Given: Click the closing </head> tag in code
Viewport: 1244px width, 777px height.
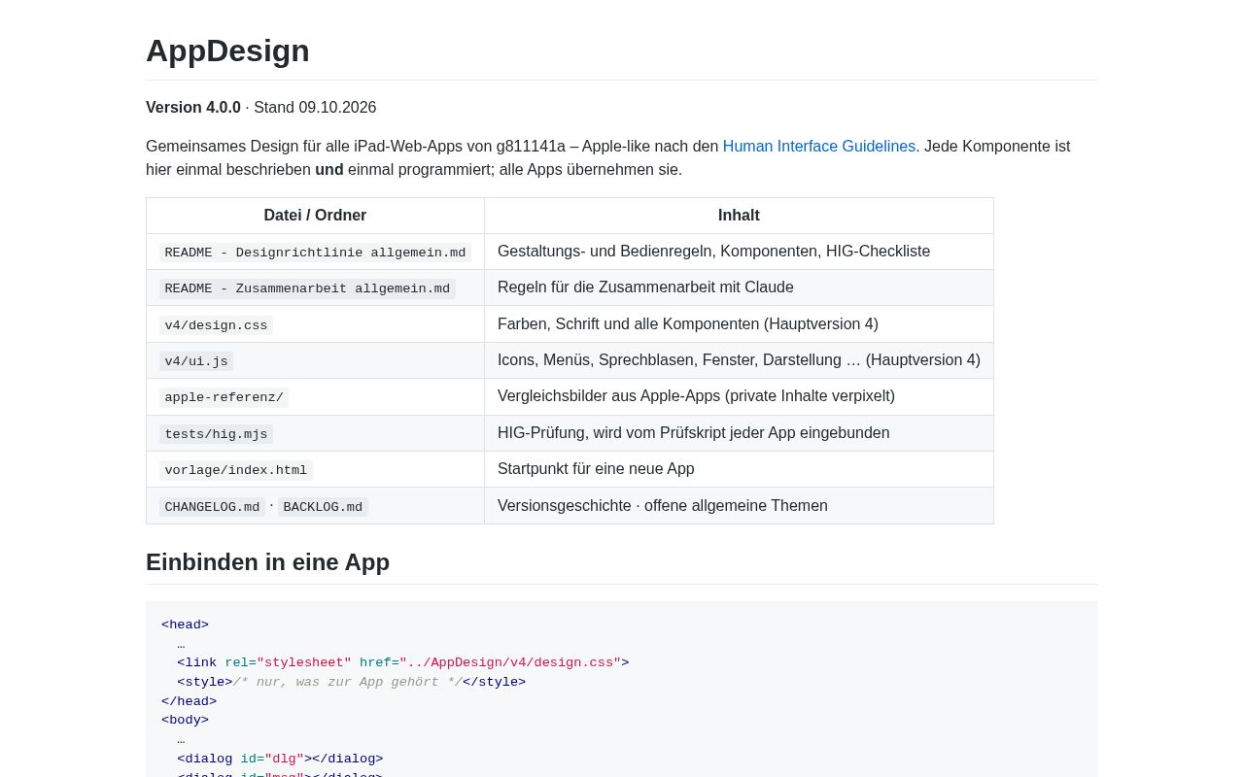Looking at the screenshot, I should pyautogui.click(x=189, y=702).
